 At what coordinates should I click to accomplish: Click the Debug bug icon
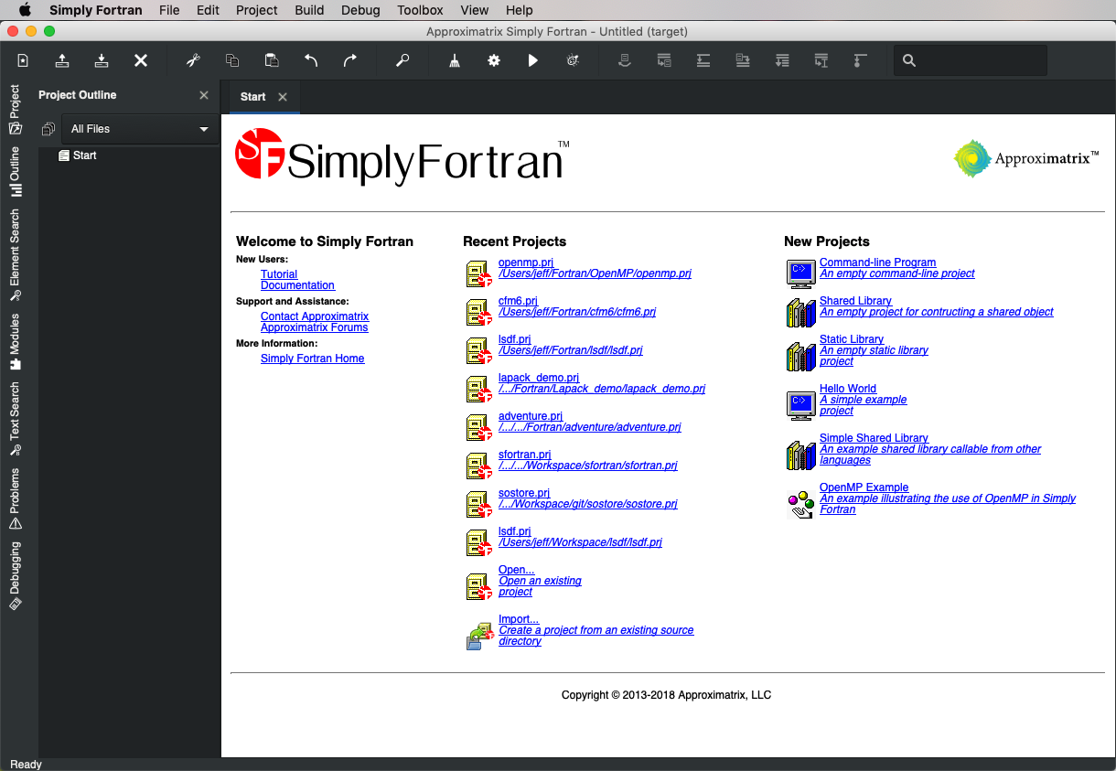coord(573,60)
